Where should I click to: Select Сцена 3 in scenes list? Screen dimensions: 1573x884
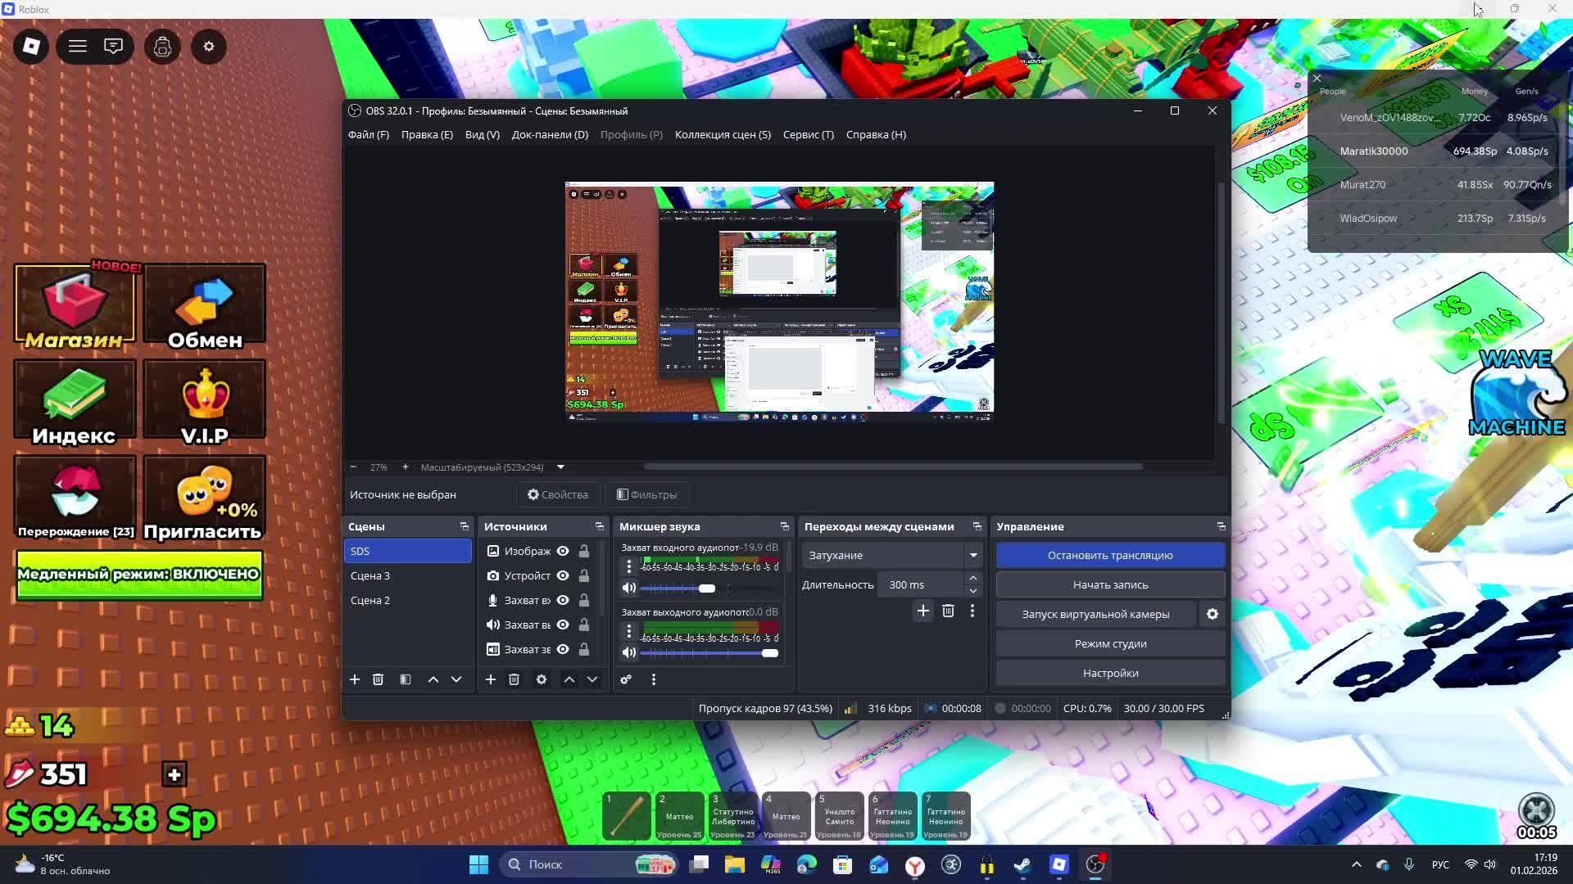(x=370, y=575)
